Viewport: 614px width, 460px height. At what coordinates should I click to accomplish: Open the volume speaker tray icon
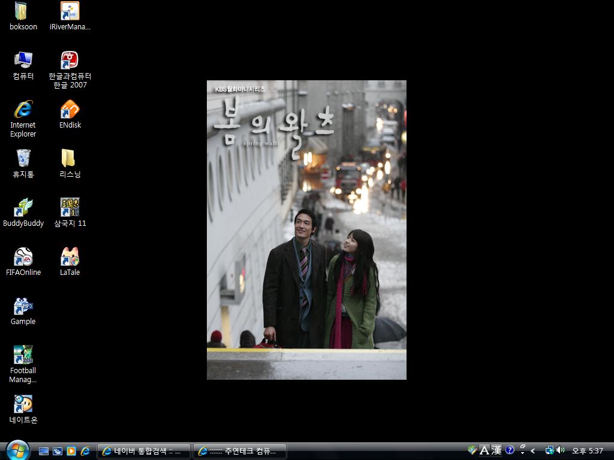click(561, 450)
